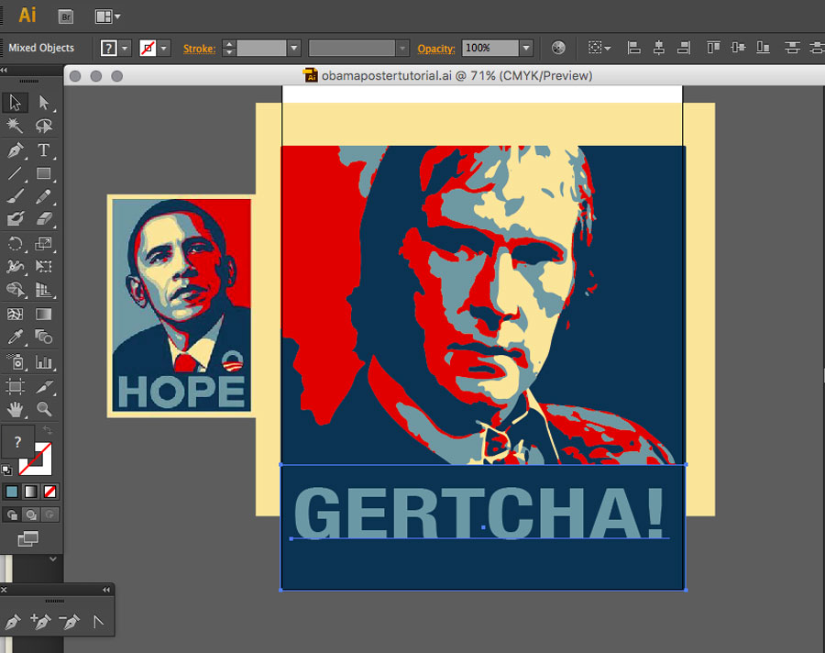Select the Symbol Sprayer tool
825x653 pixels.
point(15,361)
